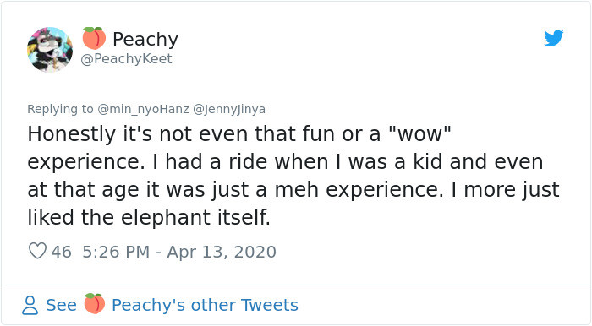Screen dimensions: 592x326
Task: Click the Twitter bird logo
Action: tap(553, 38)
